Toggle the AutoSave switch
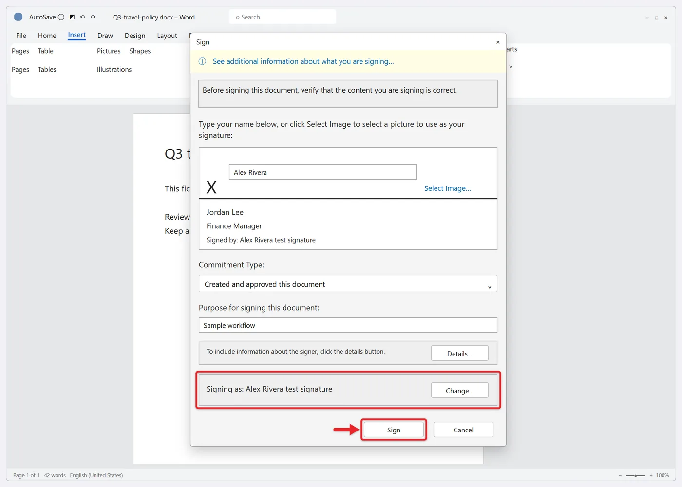 pyautogui.click(x=61, y=17)
